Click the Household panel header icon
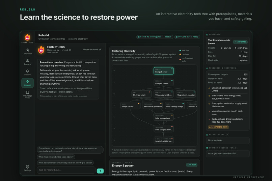The image size is (272, 181). pyautogui.click(x=207, y=34)
